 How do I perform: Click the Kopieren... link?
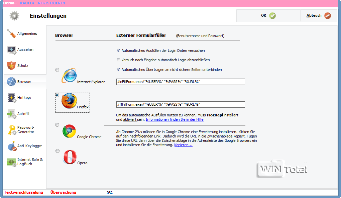(x=183, y=145)
